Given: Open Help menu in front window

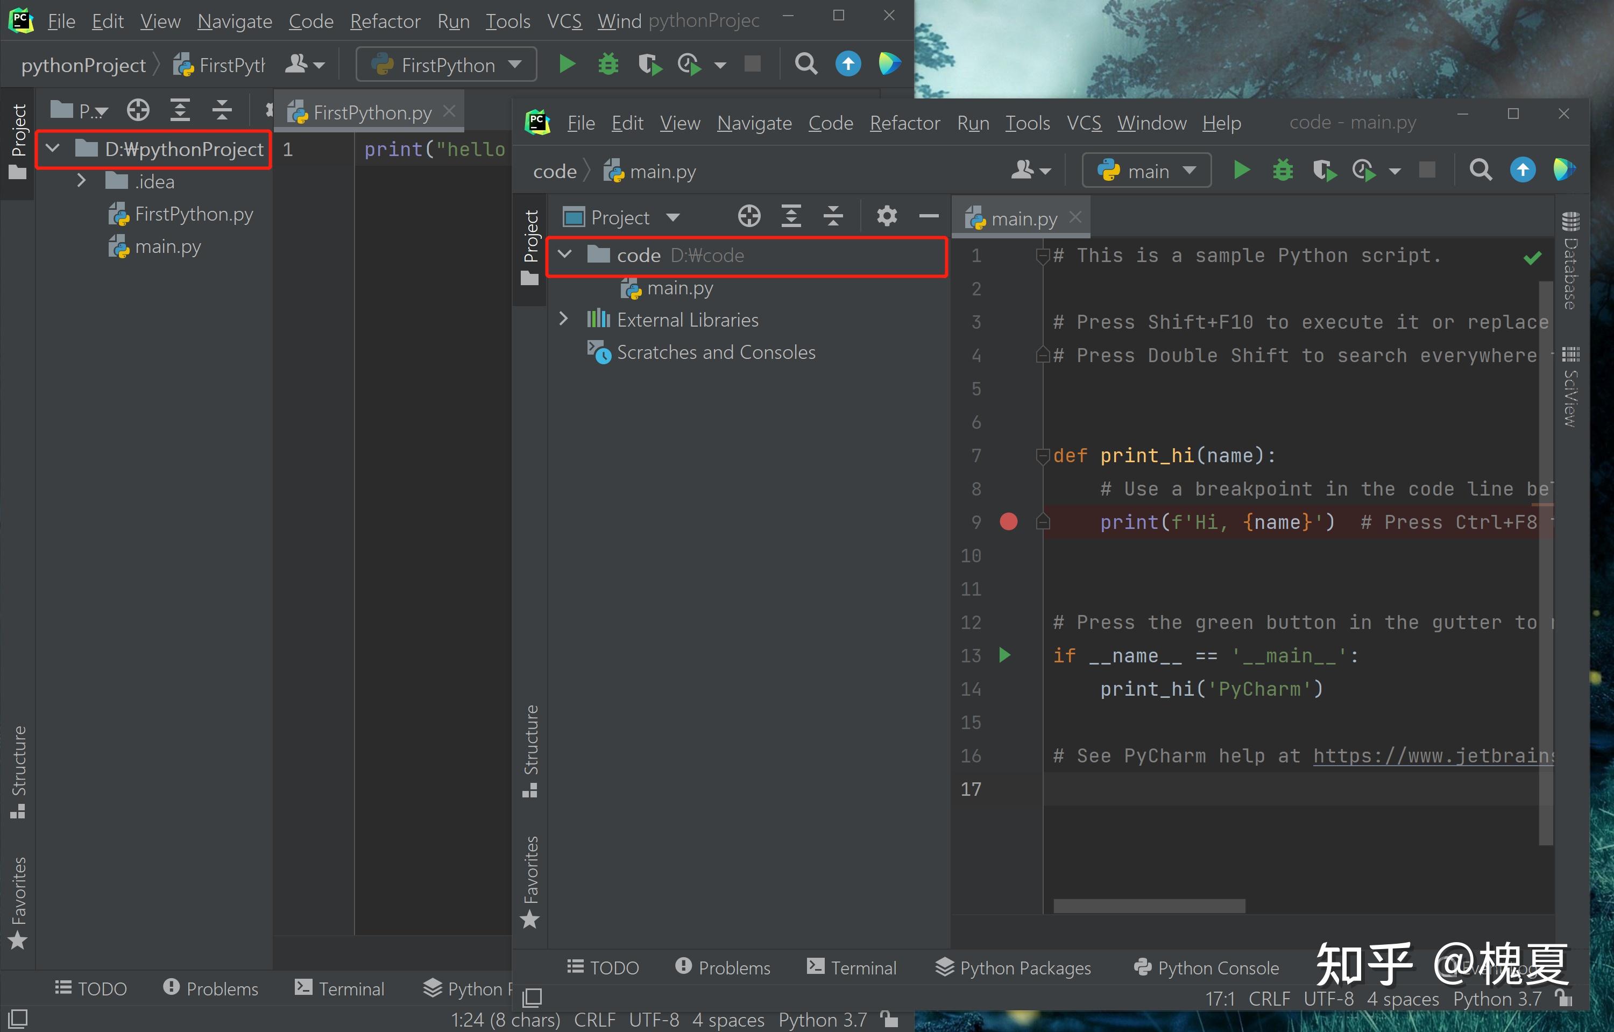Looking at the screenshot, I should point(1221,123).
